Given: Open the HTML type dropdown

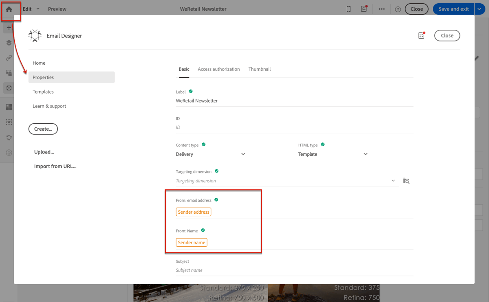Looking at the screenshot, I should 365,154.
